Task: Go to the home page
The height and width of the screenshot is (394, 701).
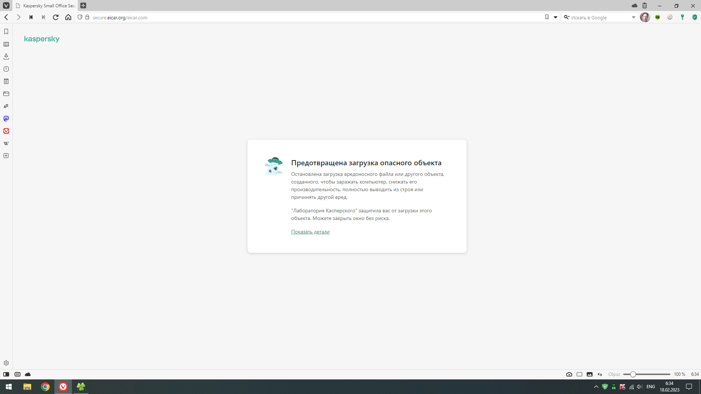Action: [x=68, y=17]
